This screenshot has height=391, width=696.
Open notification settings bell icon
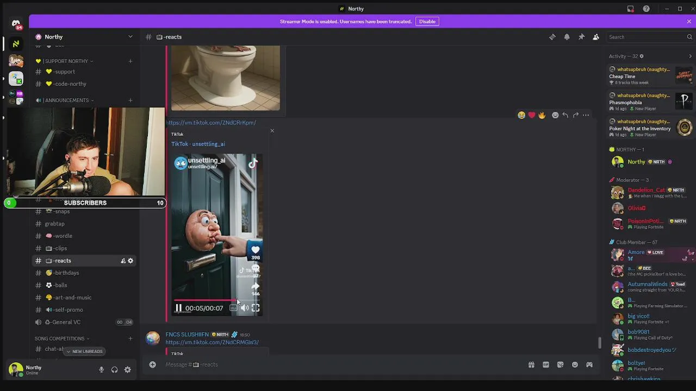coord(567,37)
